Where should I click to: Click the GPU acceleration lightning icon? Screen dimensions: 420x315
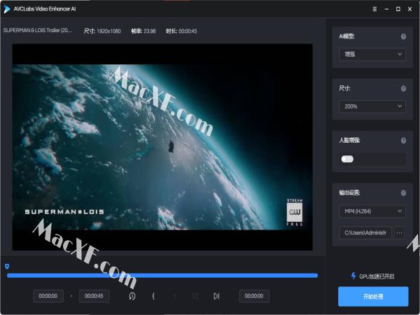coord(353,276)
